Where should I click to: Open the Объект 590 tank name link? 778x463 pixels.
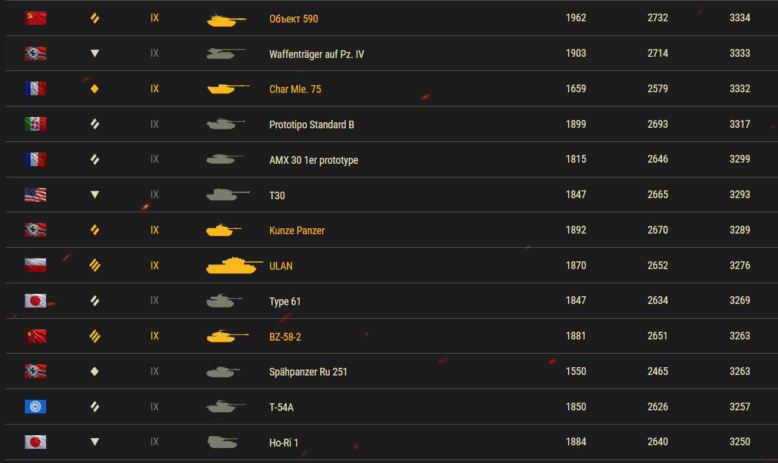point(293,19)
